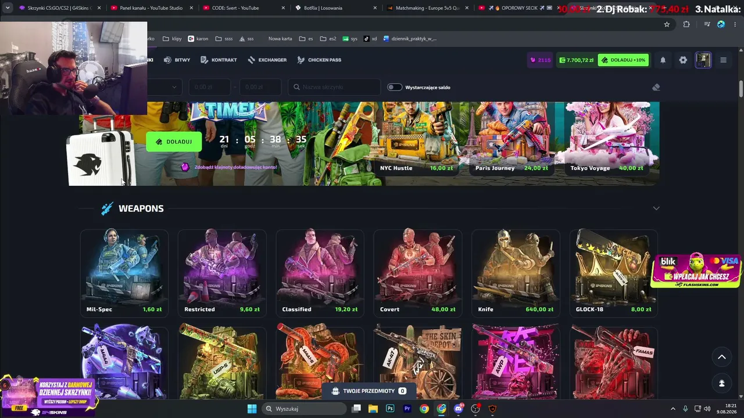Click the green DOŁADUJ +10% button
The height and width of the screenshot is (418, 744).
tap(623, 60)
